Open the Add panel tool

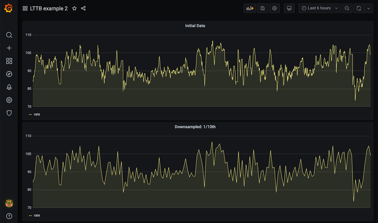(250, 8)
